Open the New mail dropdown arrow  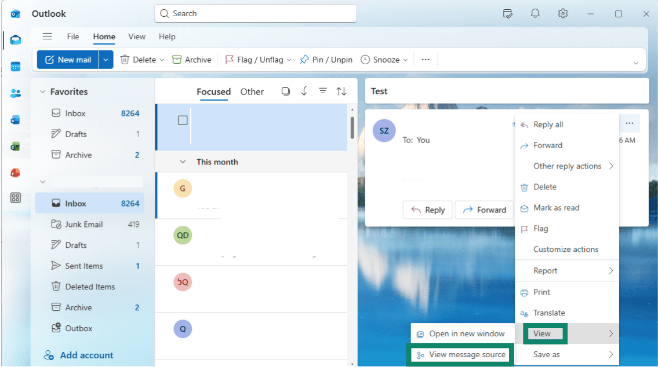coord(106,60)
